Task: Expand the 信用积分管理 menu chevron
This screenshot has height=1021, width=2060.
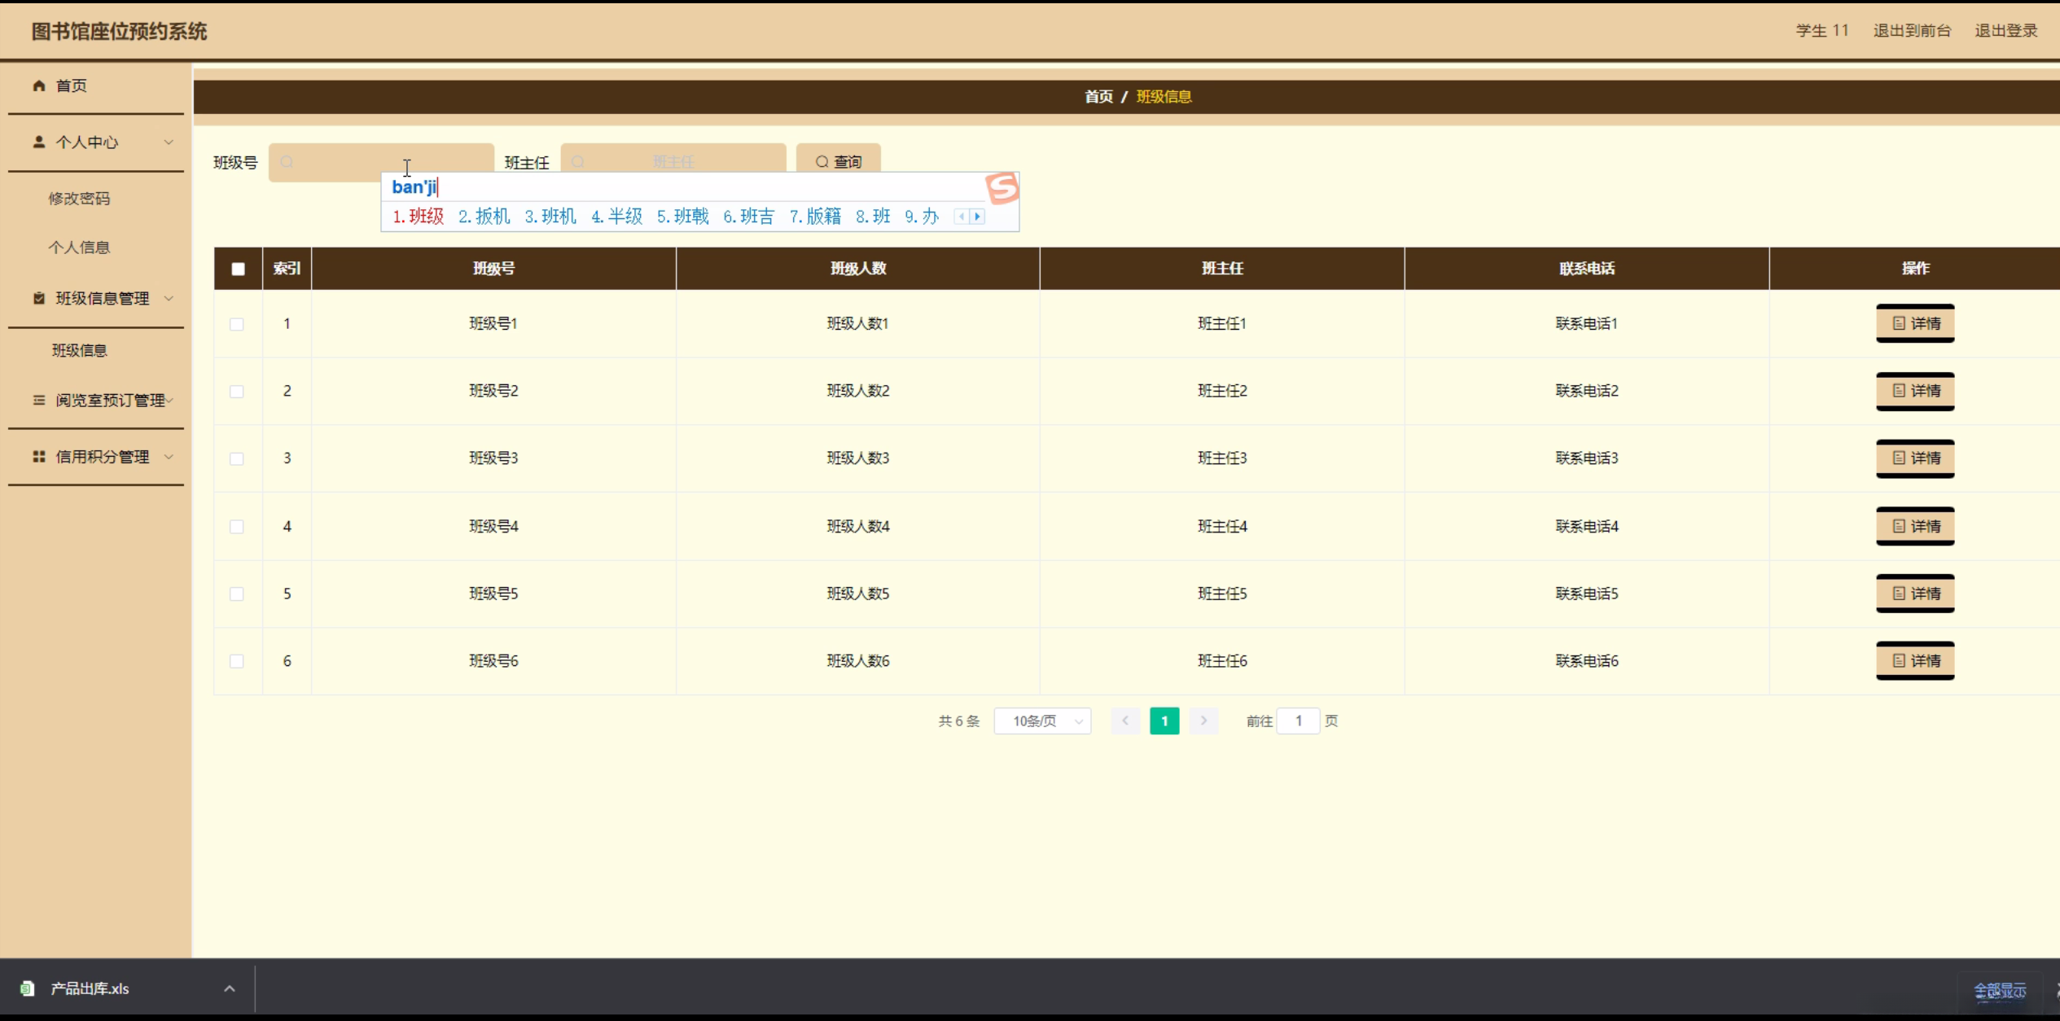Action: (169, 457)
